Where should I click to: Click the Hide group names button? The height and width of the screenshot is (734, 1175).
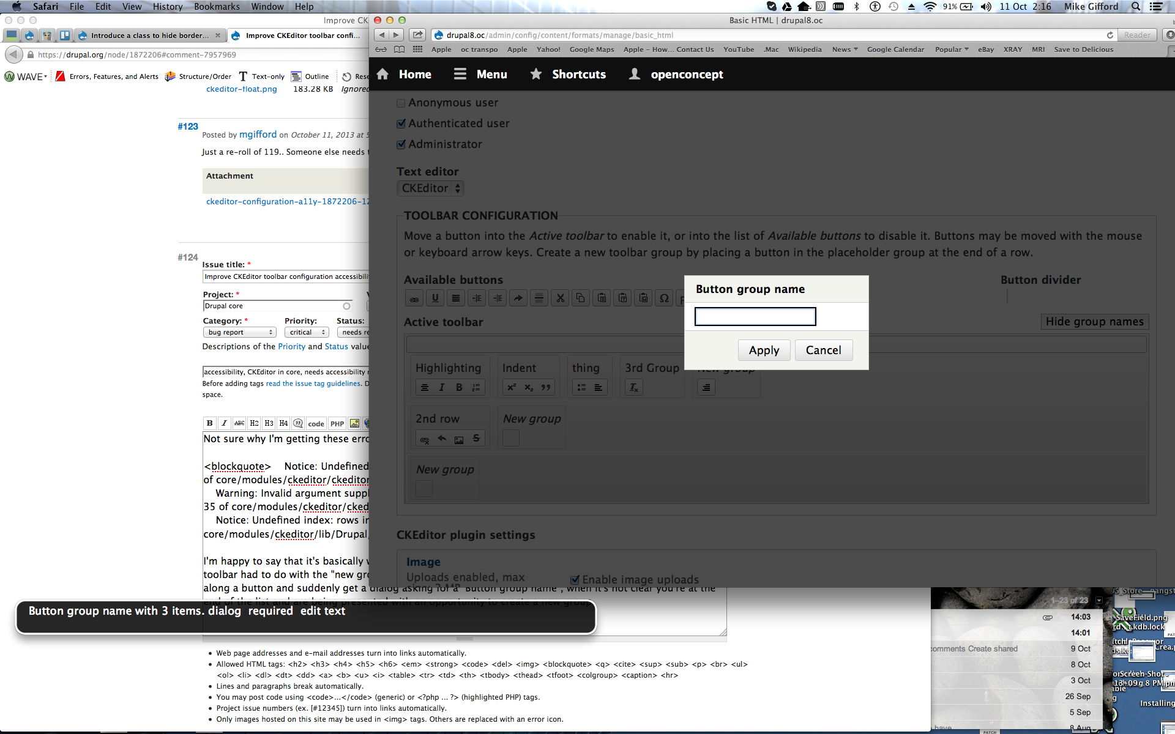point(1094,322)
